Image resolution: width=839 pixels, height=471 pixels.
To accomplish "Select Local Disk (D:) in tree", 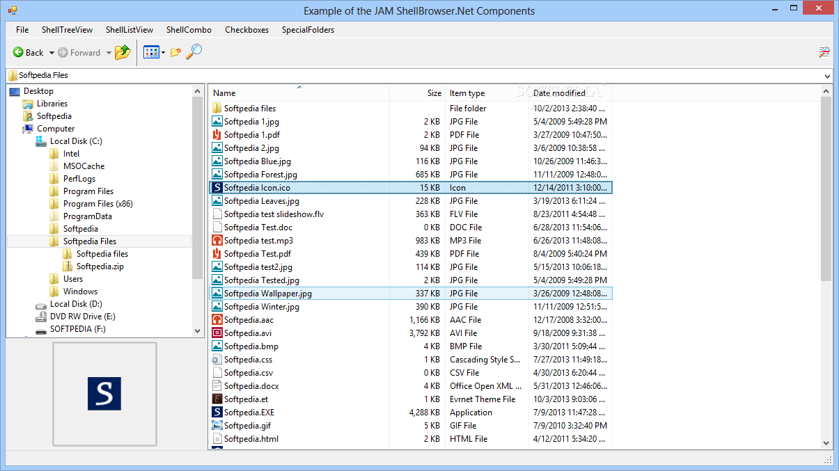I will click(76, 304).
